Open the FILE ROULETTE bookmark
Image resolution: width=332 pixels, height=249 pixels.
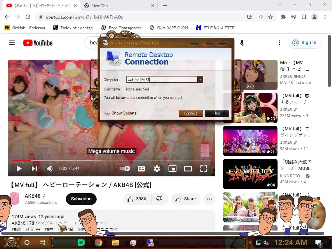tap(215, 28)
